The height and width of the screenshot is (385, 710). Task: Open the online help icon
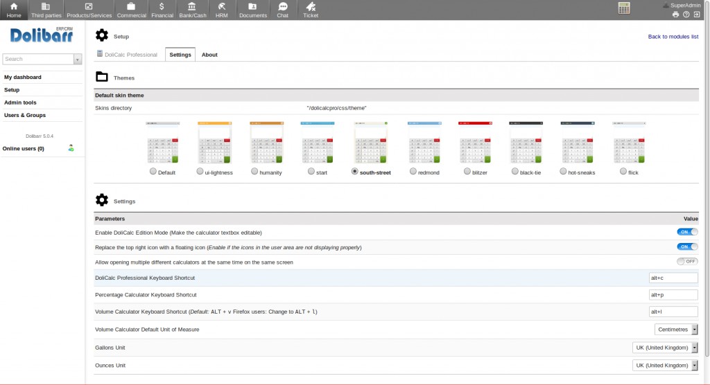(x=686, y=15)
